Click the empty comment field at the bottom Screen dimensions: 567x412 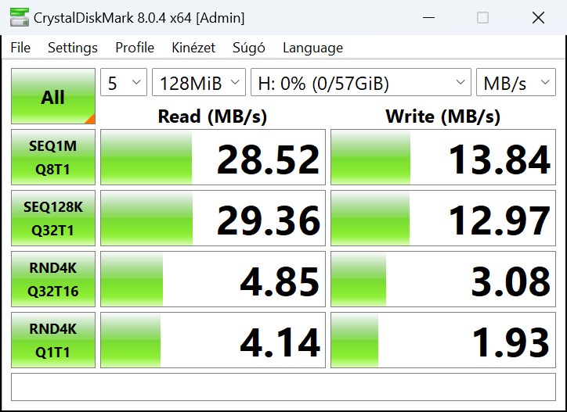pos(283,387)
